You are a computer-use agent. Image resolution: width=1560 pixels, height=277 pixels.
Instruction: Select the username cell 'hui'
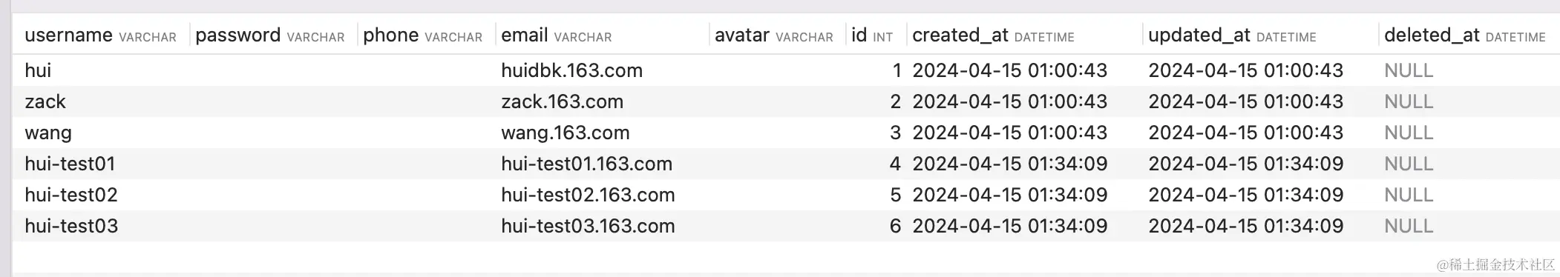click(x=38, y=70)
